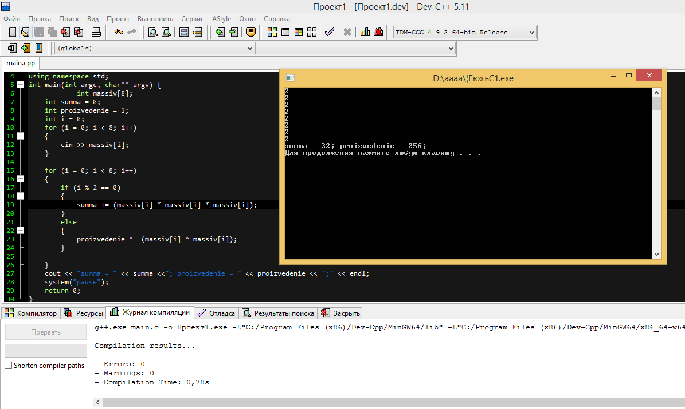Viewport: 685px width, 409px height.
Task: Click the Go to line icon
Action: point(197,32)
